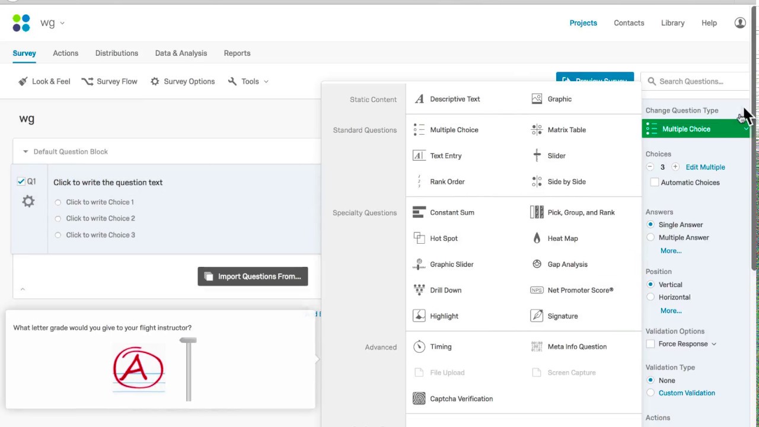Select the Rank Order icon

[x=419, y=182]
